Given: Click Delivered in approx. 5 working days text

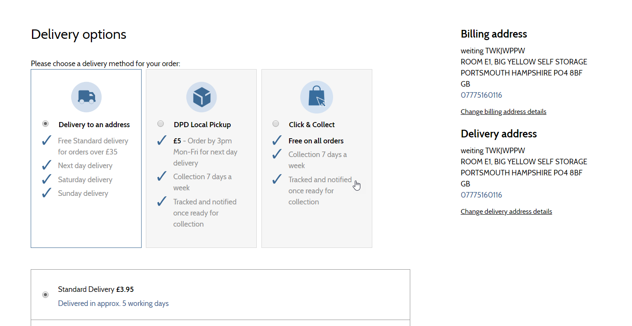Looking at the screenshot, I should pyautogui.click(x=113, y=304).
